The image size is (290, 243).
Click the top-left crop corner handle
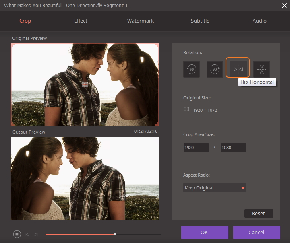tap(13, 45)
